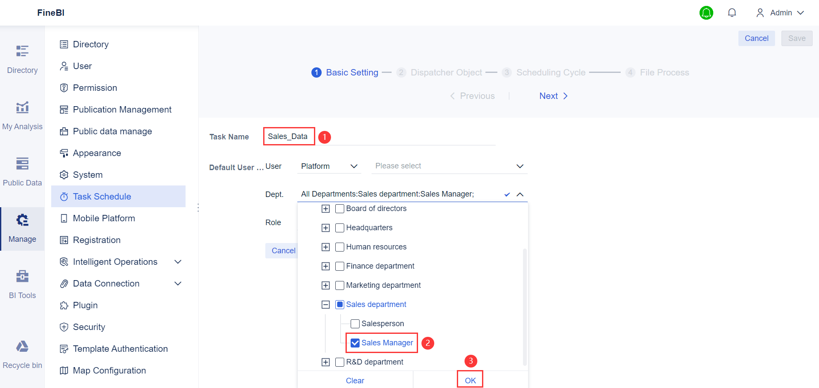Check the Headquarters checkbox
This screenshot has height=388, width=819.
[339, 228]
